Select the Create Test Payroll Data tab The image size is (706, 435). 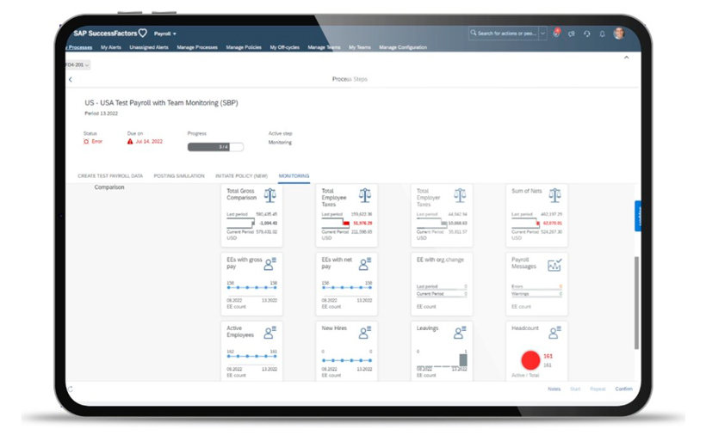tap(110, 175)
